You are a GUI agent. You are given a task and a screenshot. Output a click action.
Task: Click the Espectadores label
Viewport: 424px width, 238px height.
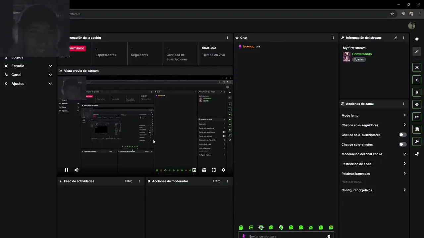click(106, 55)
